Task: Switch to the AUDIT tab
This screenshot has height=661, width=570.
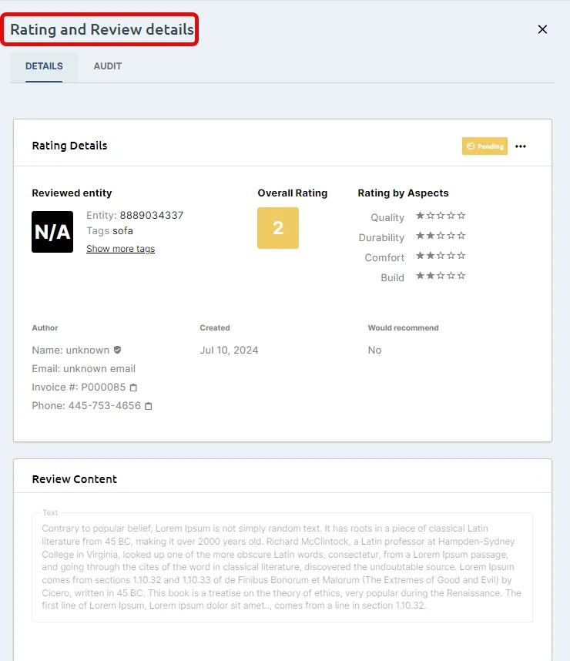Action: click(108, 66)
